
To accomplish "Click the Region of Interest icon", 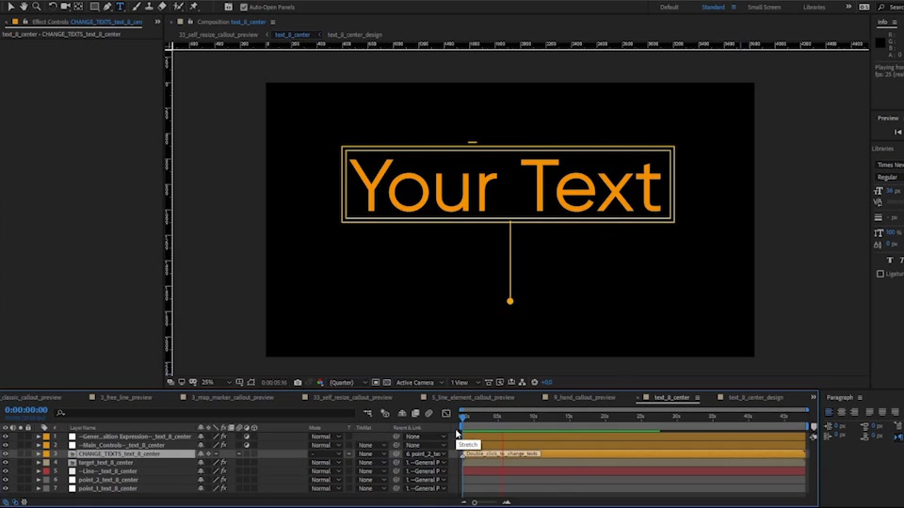I will click(376, 383).
